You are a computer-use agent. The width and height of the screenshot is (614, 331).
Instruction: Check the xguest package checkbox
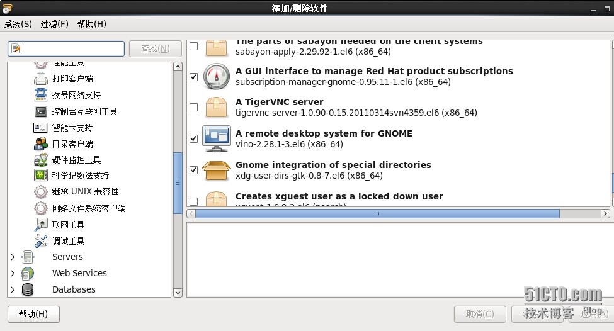[193, 201]
